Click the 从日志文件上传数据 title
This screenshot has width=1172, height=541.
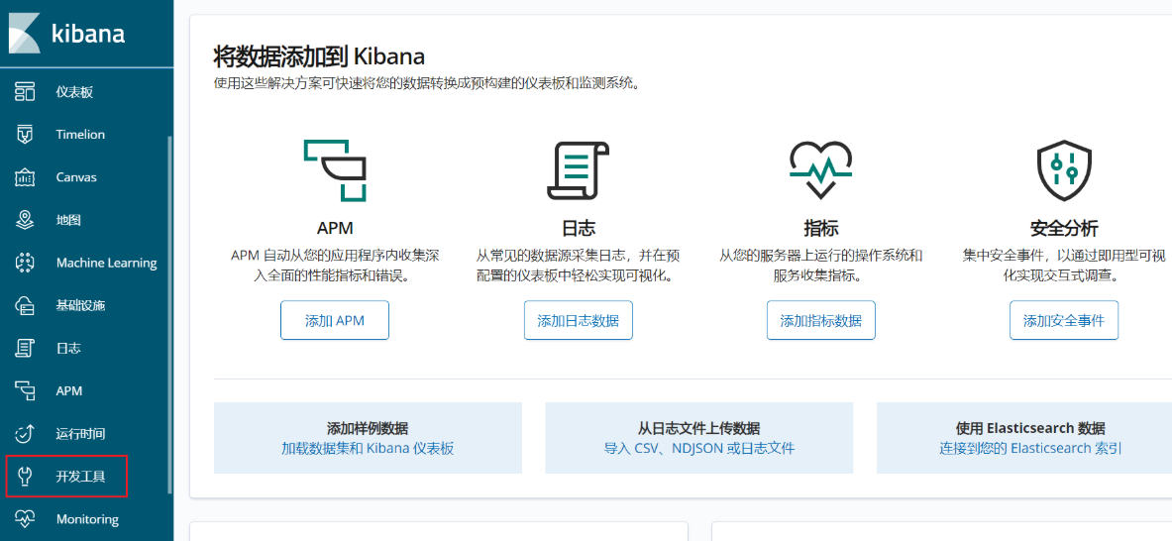pyautogui.click(x=698, y=428)
